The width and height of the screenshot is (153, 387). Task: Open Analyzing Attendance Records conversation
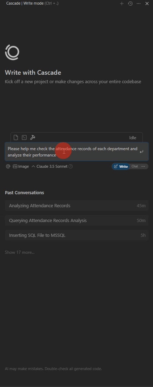click(x=76, y=205)
